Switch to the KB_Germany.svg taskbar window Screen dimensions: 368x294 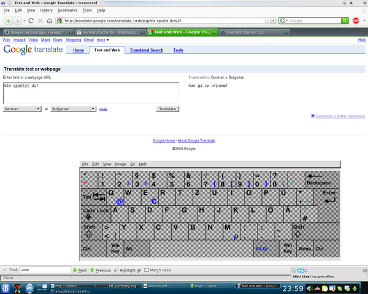[x=119, y=286]
